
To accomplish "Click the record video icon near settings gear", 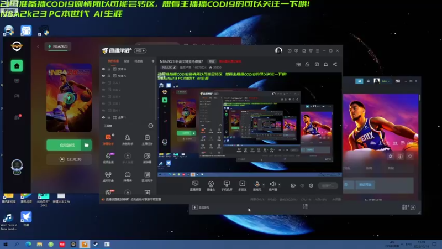I will pos(293,185).
